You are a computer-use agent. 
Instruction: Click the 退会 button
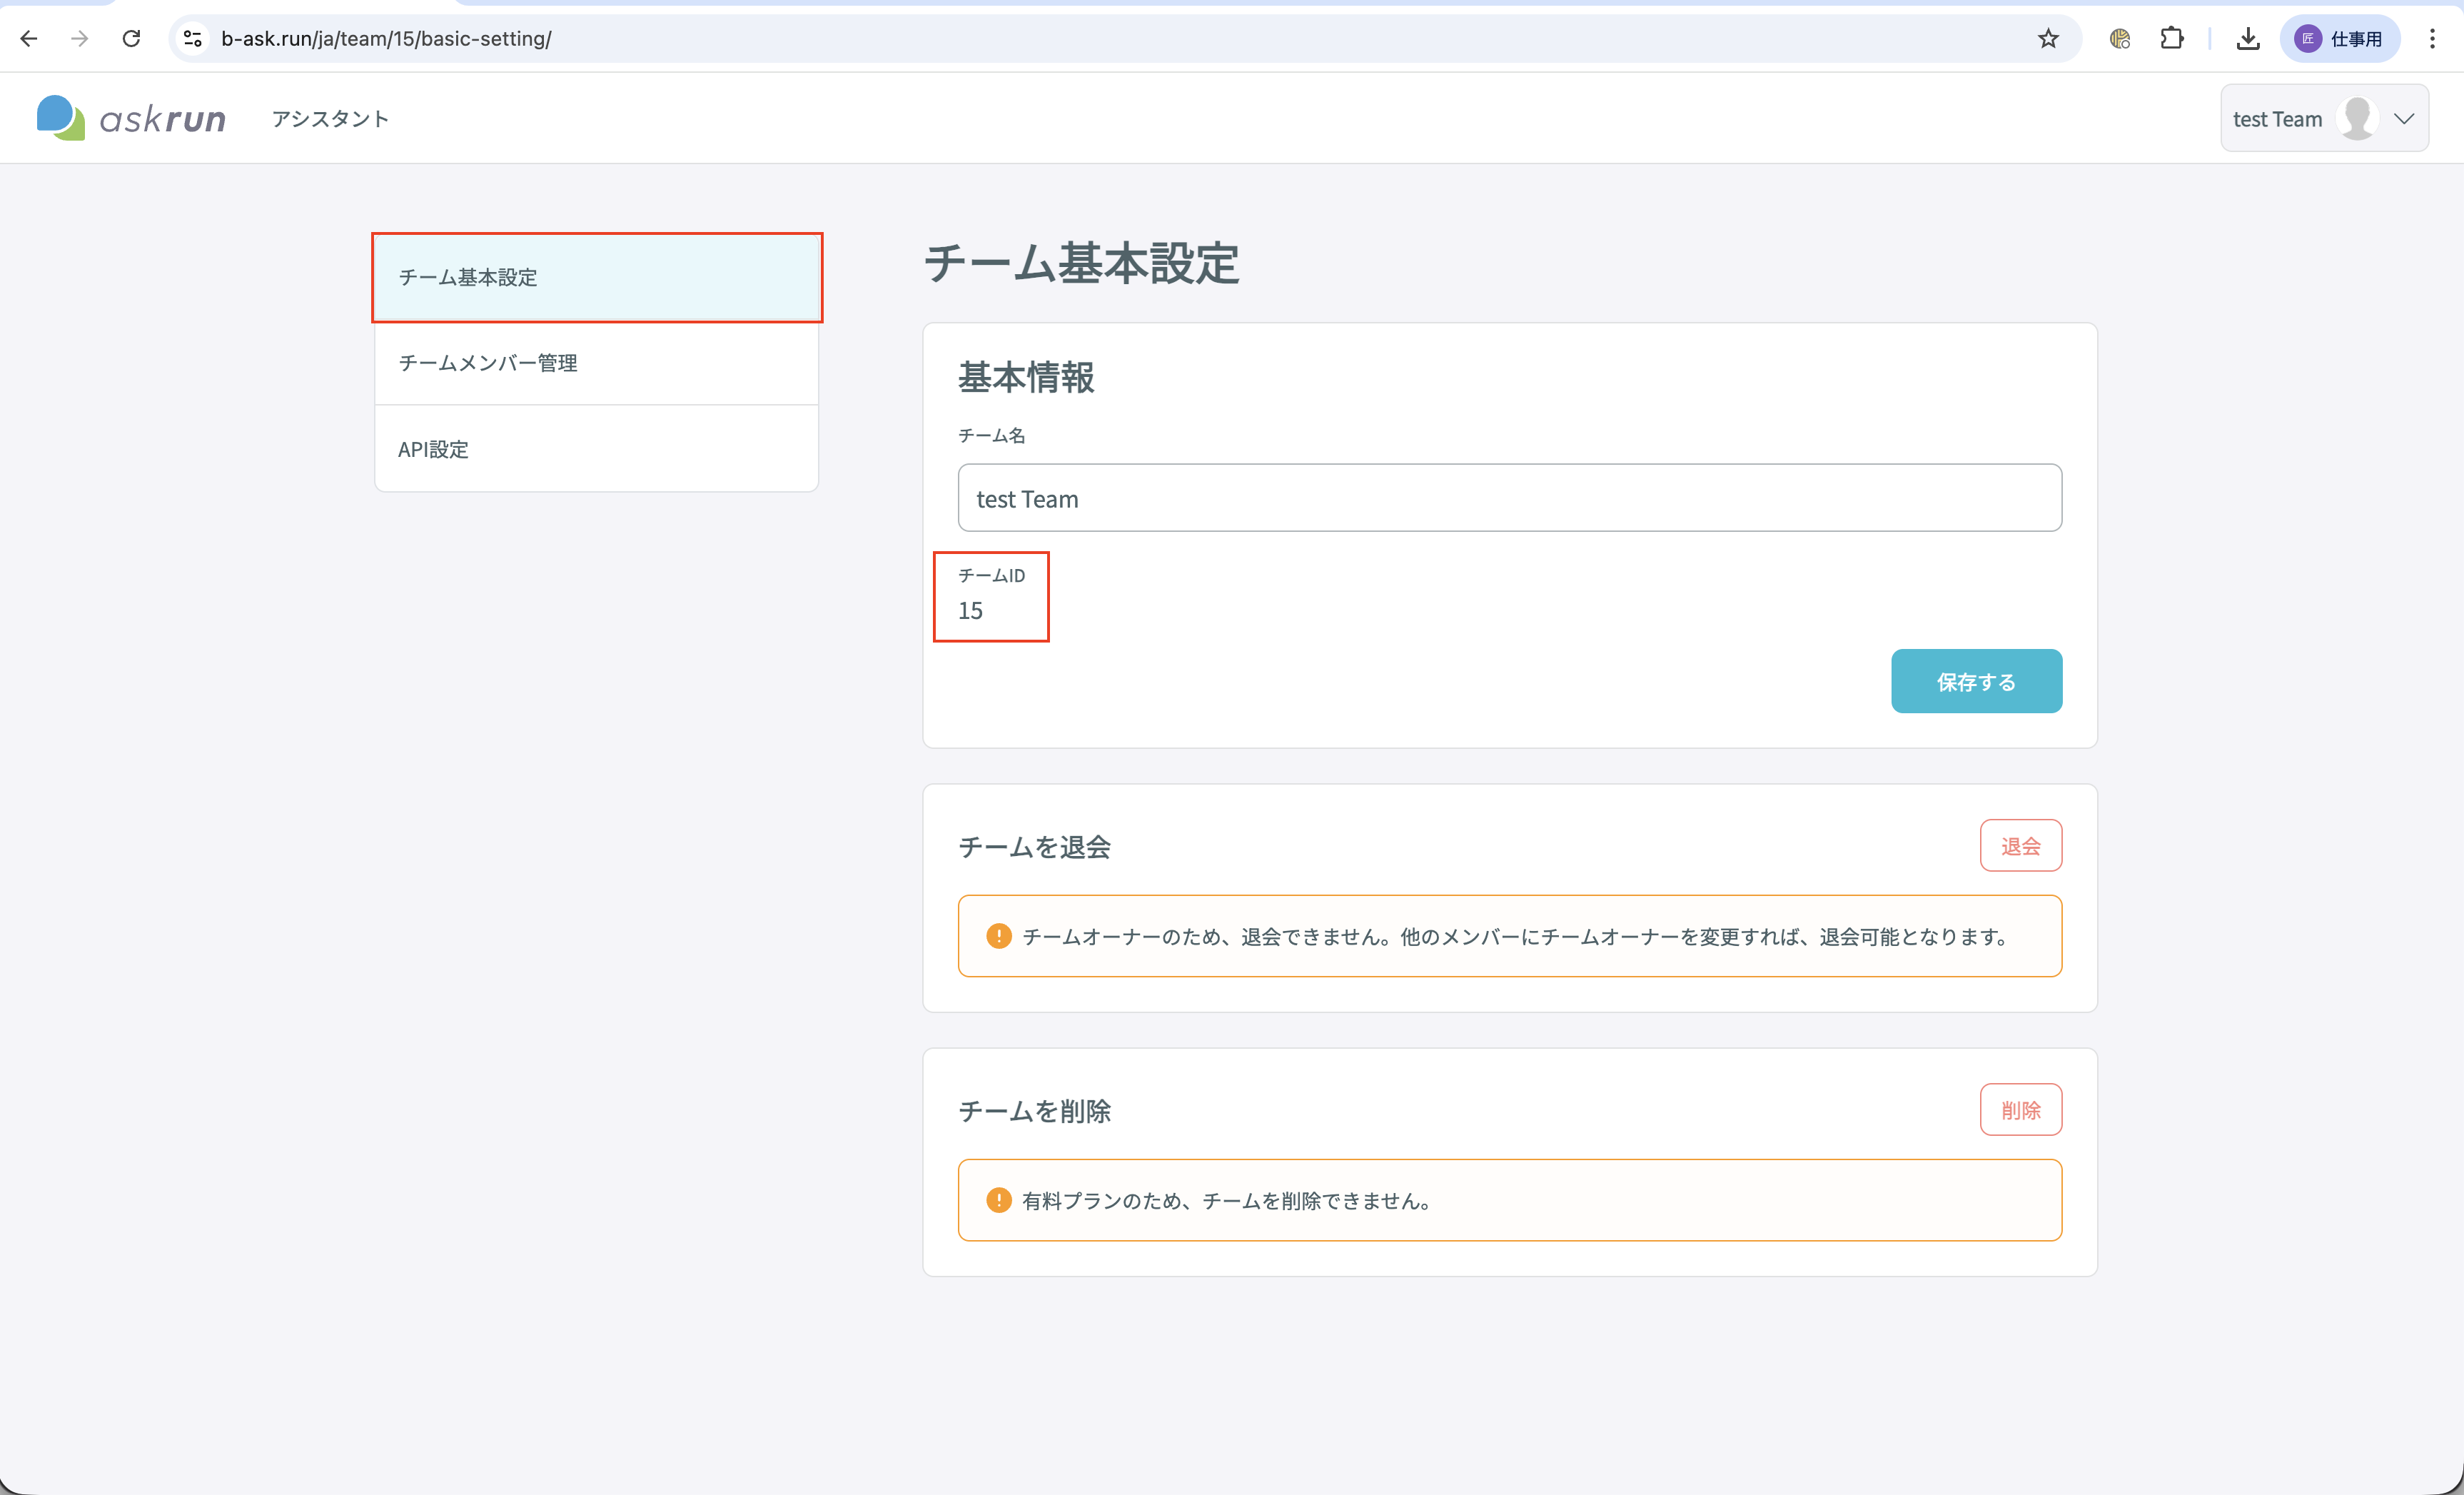2020,846
